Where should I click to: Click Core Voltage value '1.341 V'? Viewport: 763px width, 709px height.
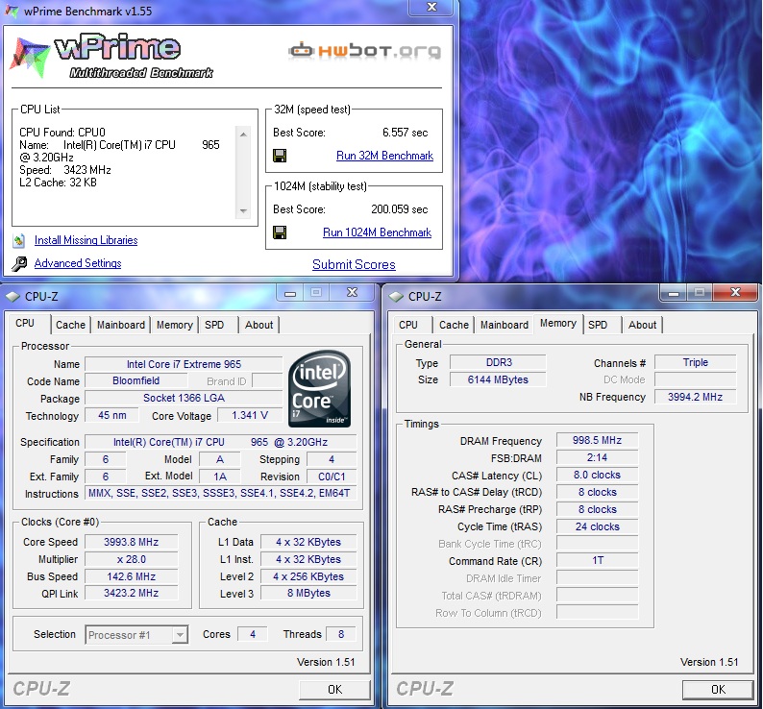click(x=250, y=416)
